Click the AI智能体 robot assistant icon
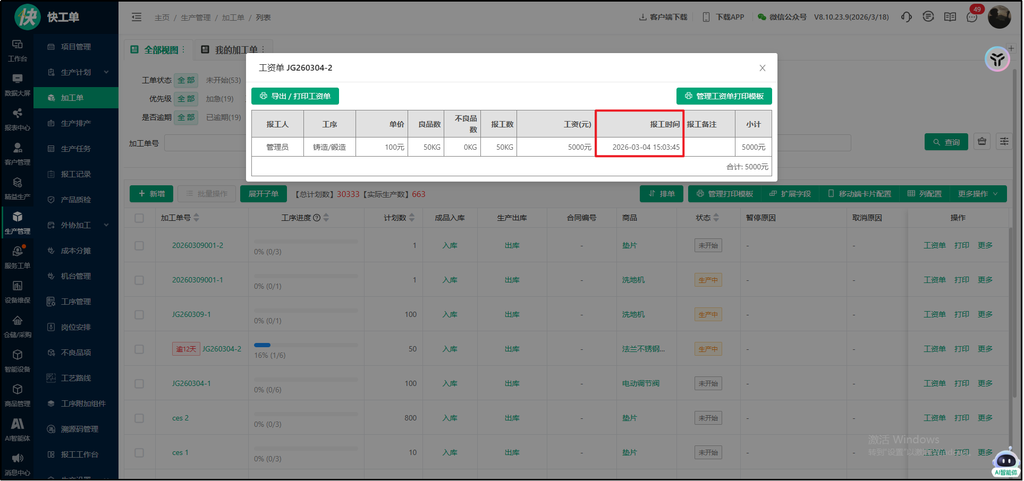Screen dimensions: 1024x481 coord(1005,461)
